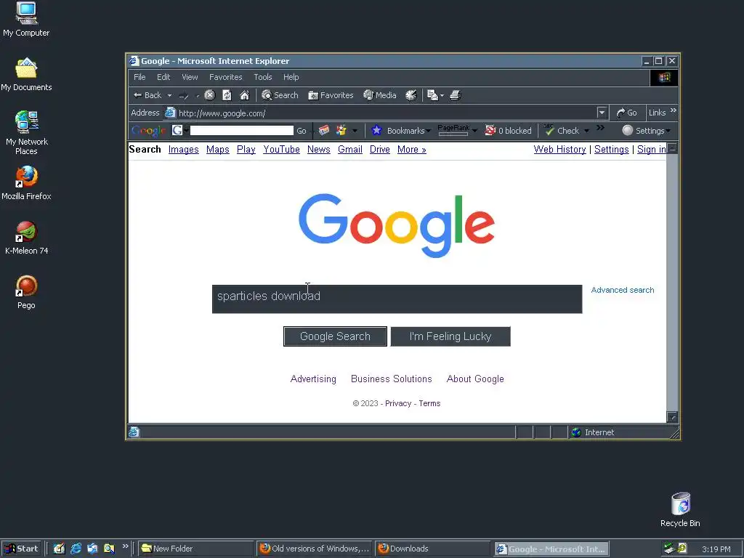The width and height of the screenshot is (744, 558).
Task: Run spell Check from Google Toolbar
Action: (x=562, y=131)
